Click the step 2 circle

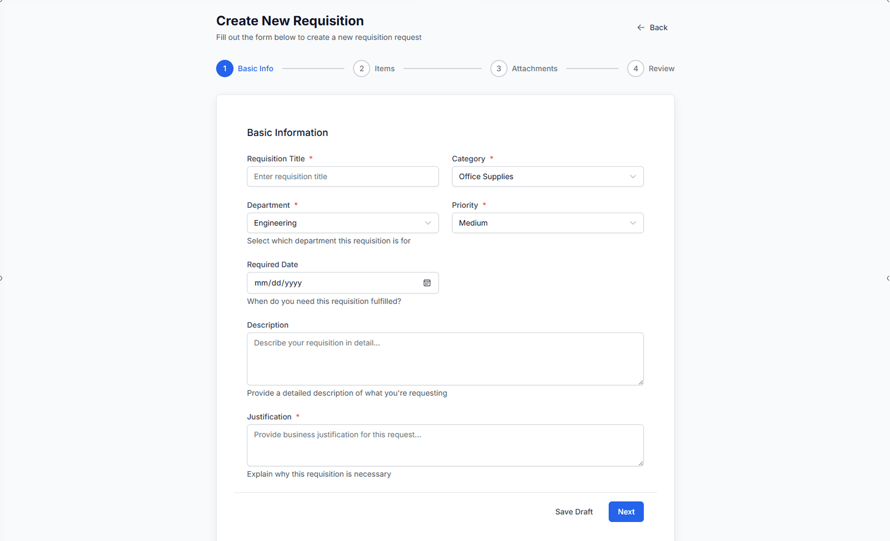361,68
